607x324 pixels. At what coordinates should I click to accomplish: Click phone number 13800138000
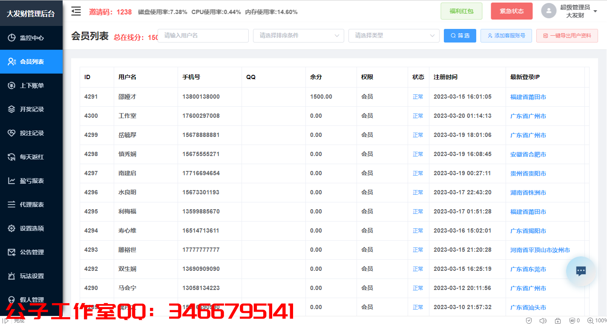[x=201, y=97]
